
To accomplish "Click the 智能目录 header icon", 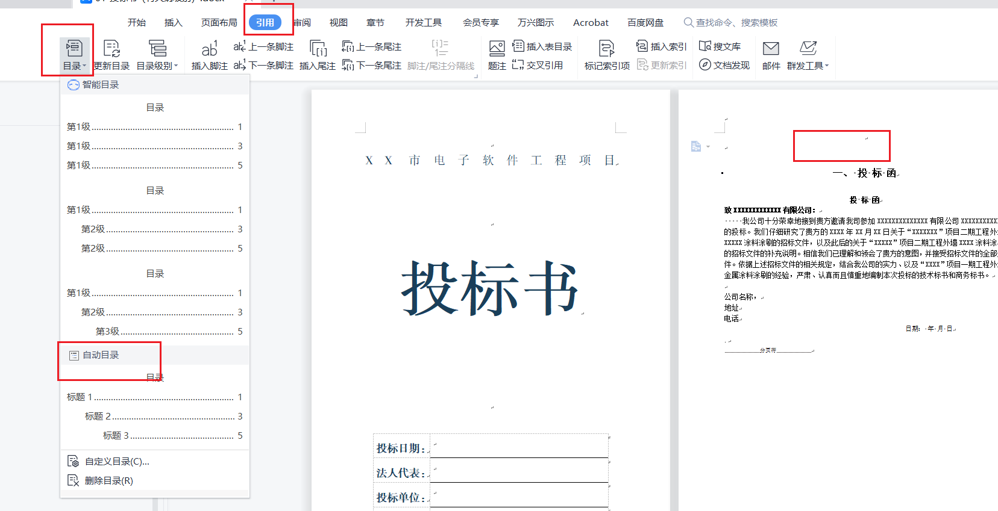I will (x=74, y=85).
